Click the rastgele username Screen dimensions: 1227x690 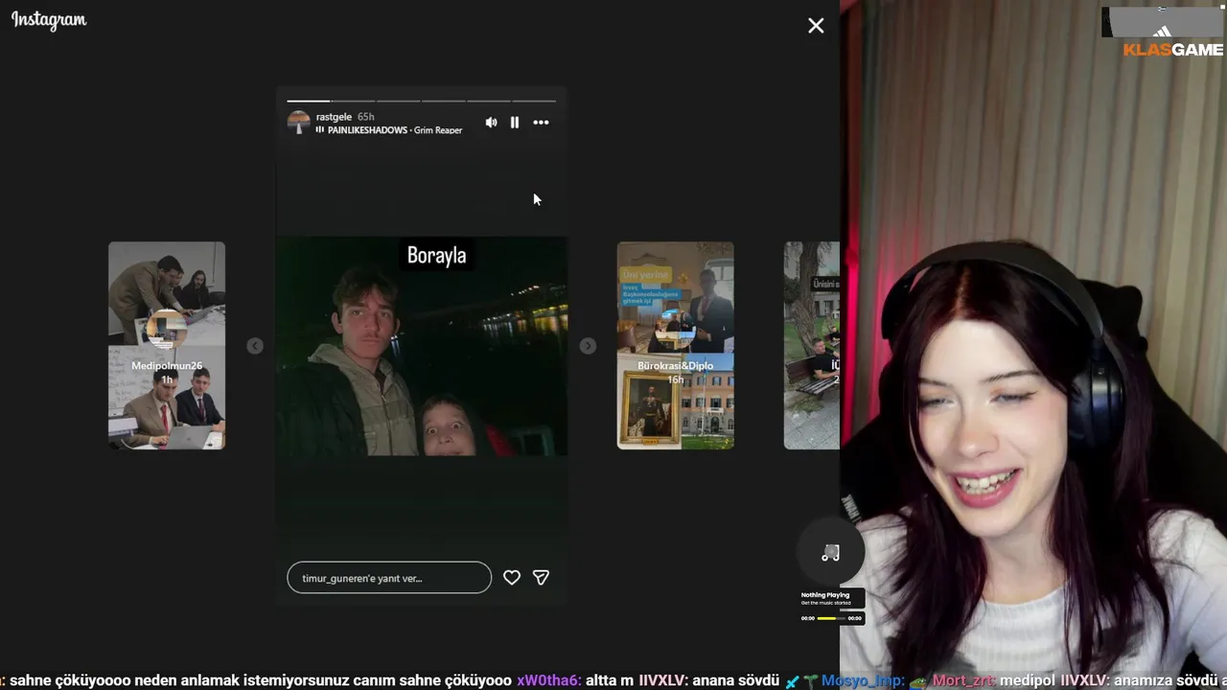pos(334,117)
